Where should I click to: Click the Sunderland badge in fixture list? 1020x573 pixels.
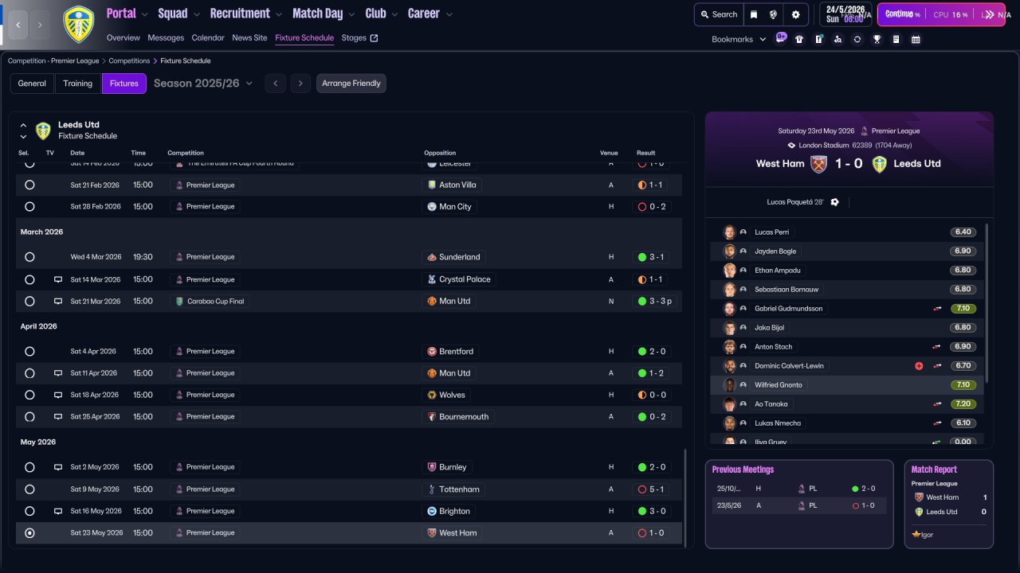432,257
